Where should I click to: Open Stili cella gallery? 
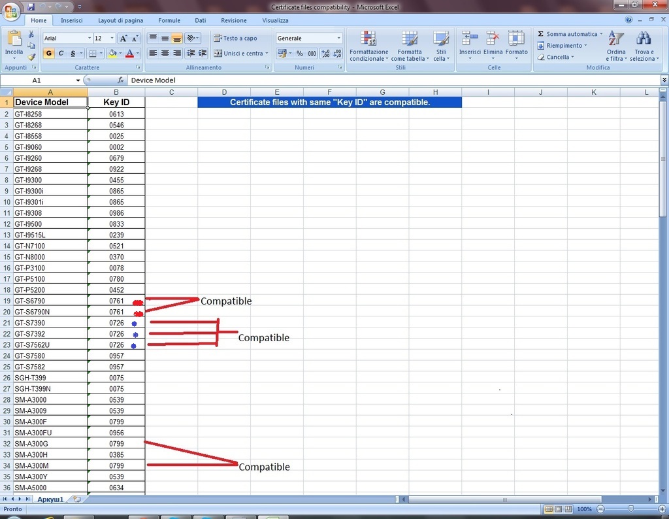(x=441, y=46)
